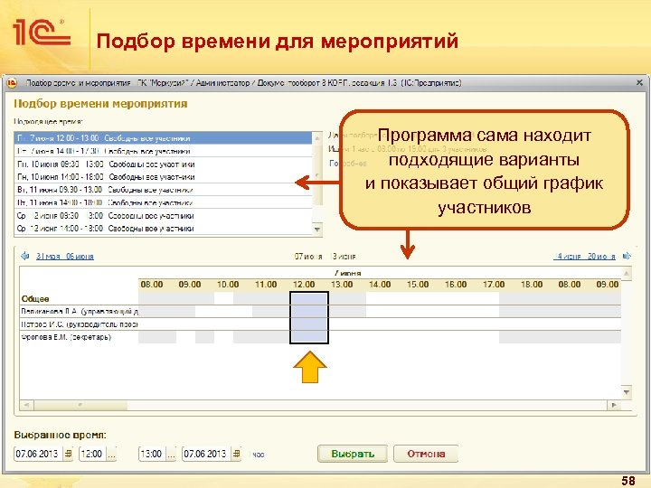
Task: Click the first 08.00 hour column header
Action: coord(152,285)
